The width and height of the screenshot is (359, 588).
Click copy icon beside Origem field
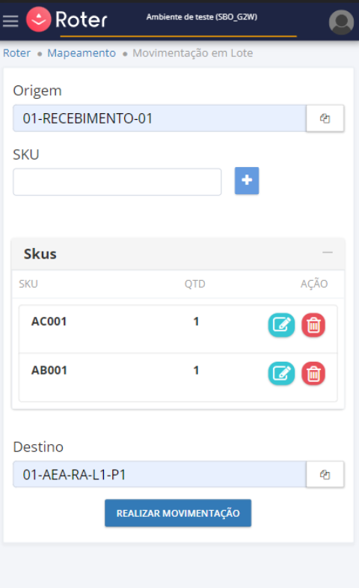click(325, 118)
